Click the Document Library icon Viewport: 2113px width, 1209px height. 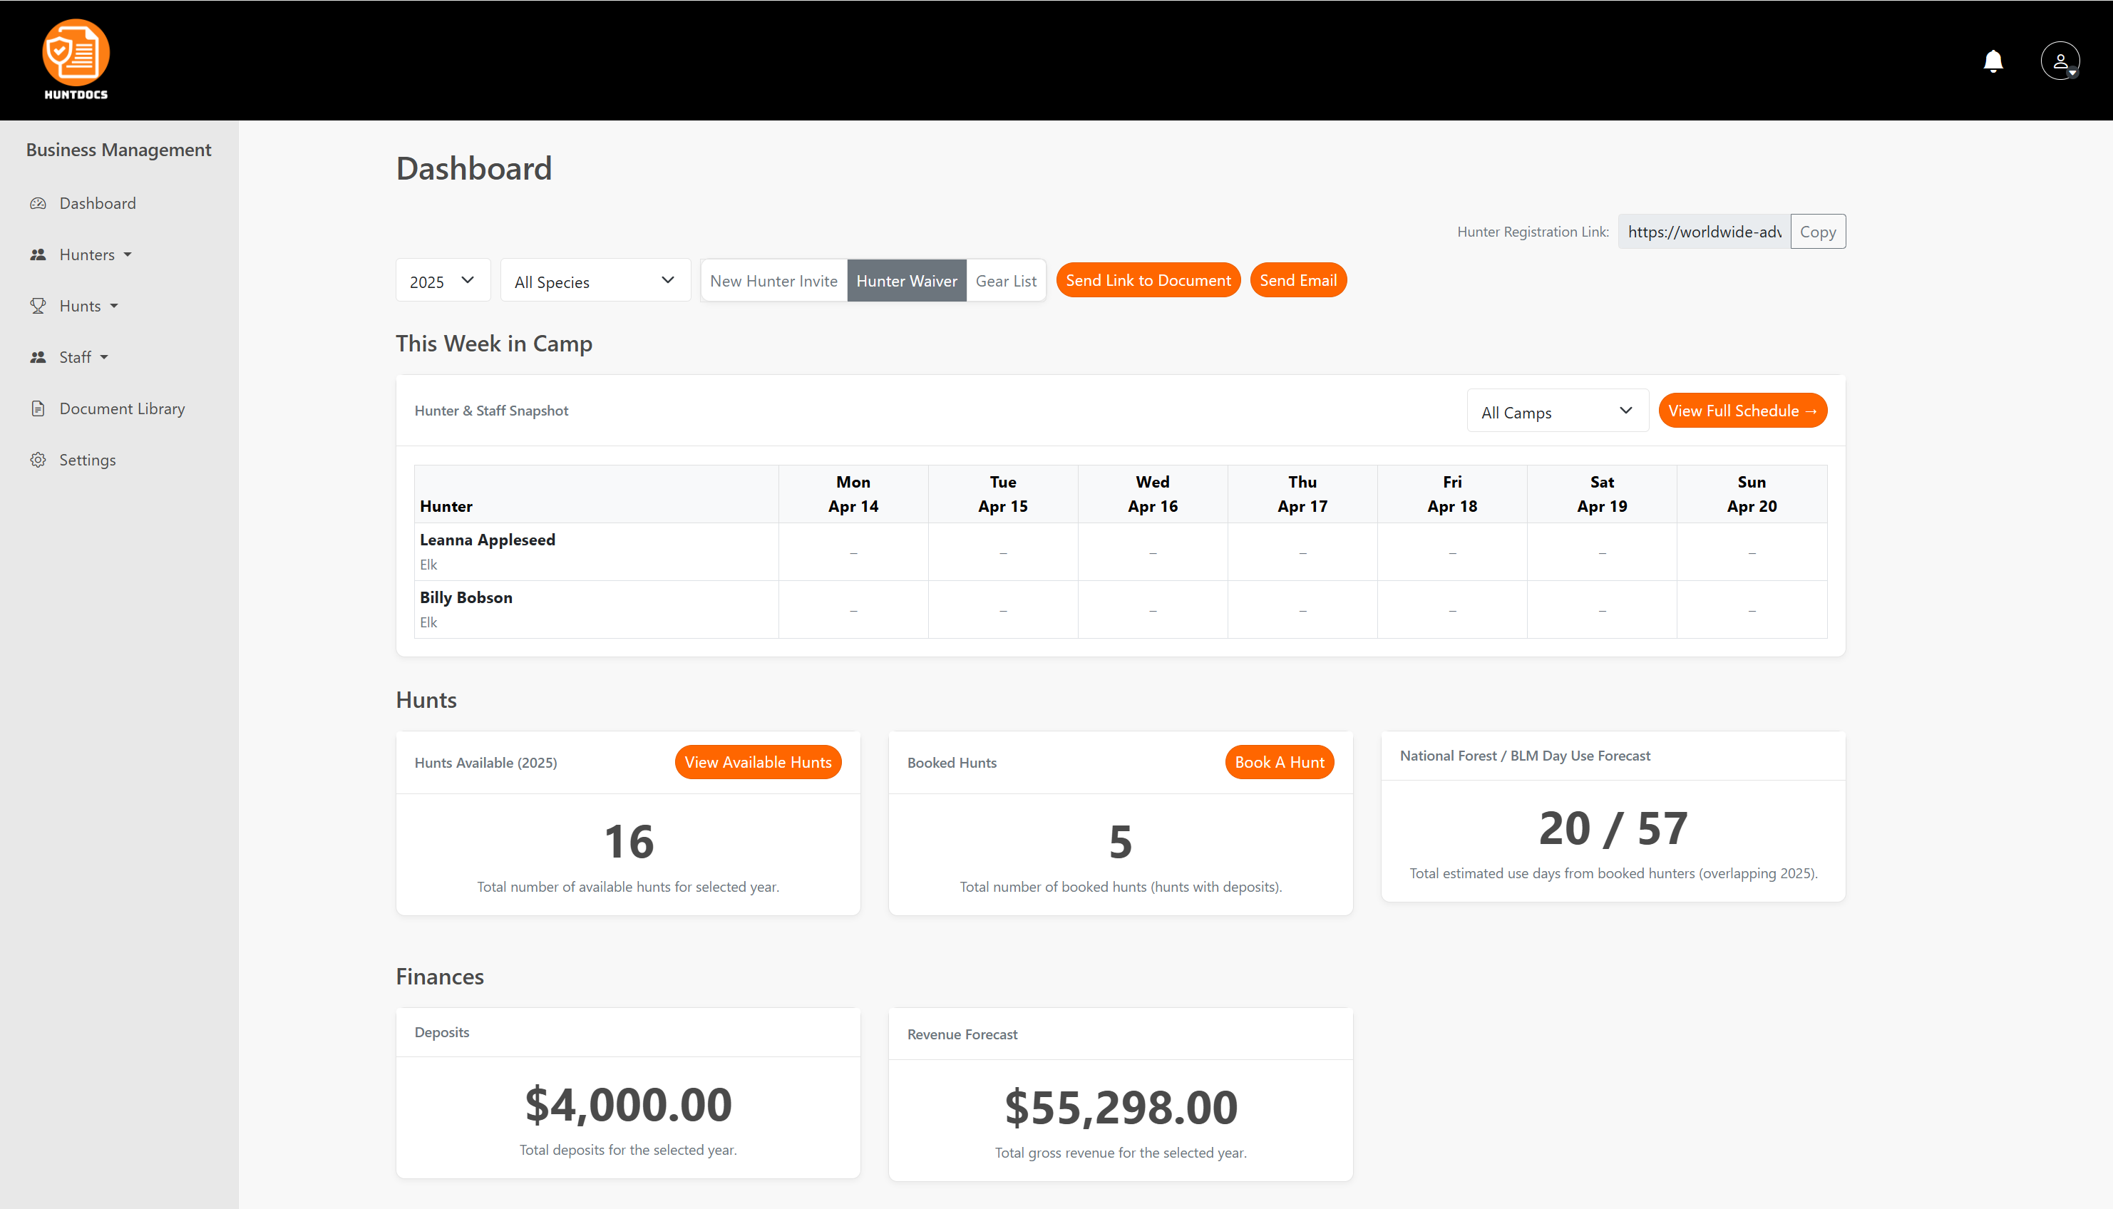click(38, 408)
